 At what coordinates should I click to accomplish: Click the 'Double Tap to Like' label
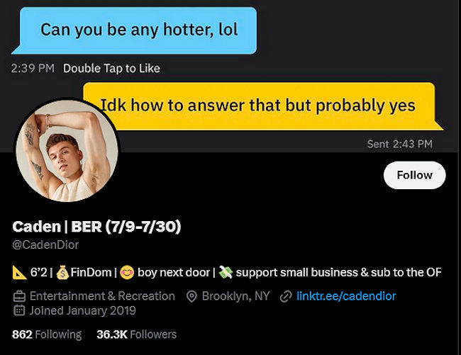click(111, 69)
